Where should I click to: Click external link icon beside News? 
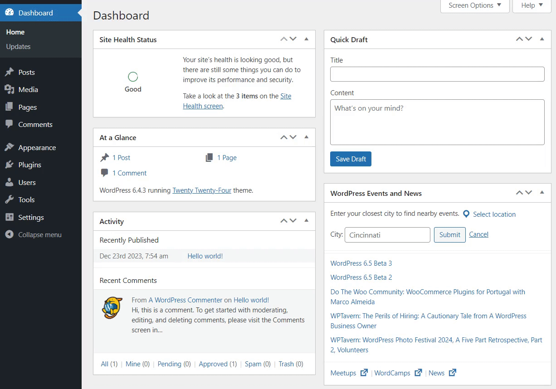tap(452, 373)
